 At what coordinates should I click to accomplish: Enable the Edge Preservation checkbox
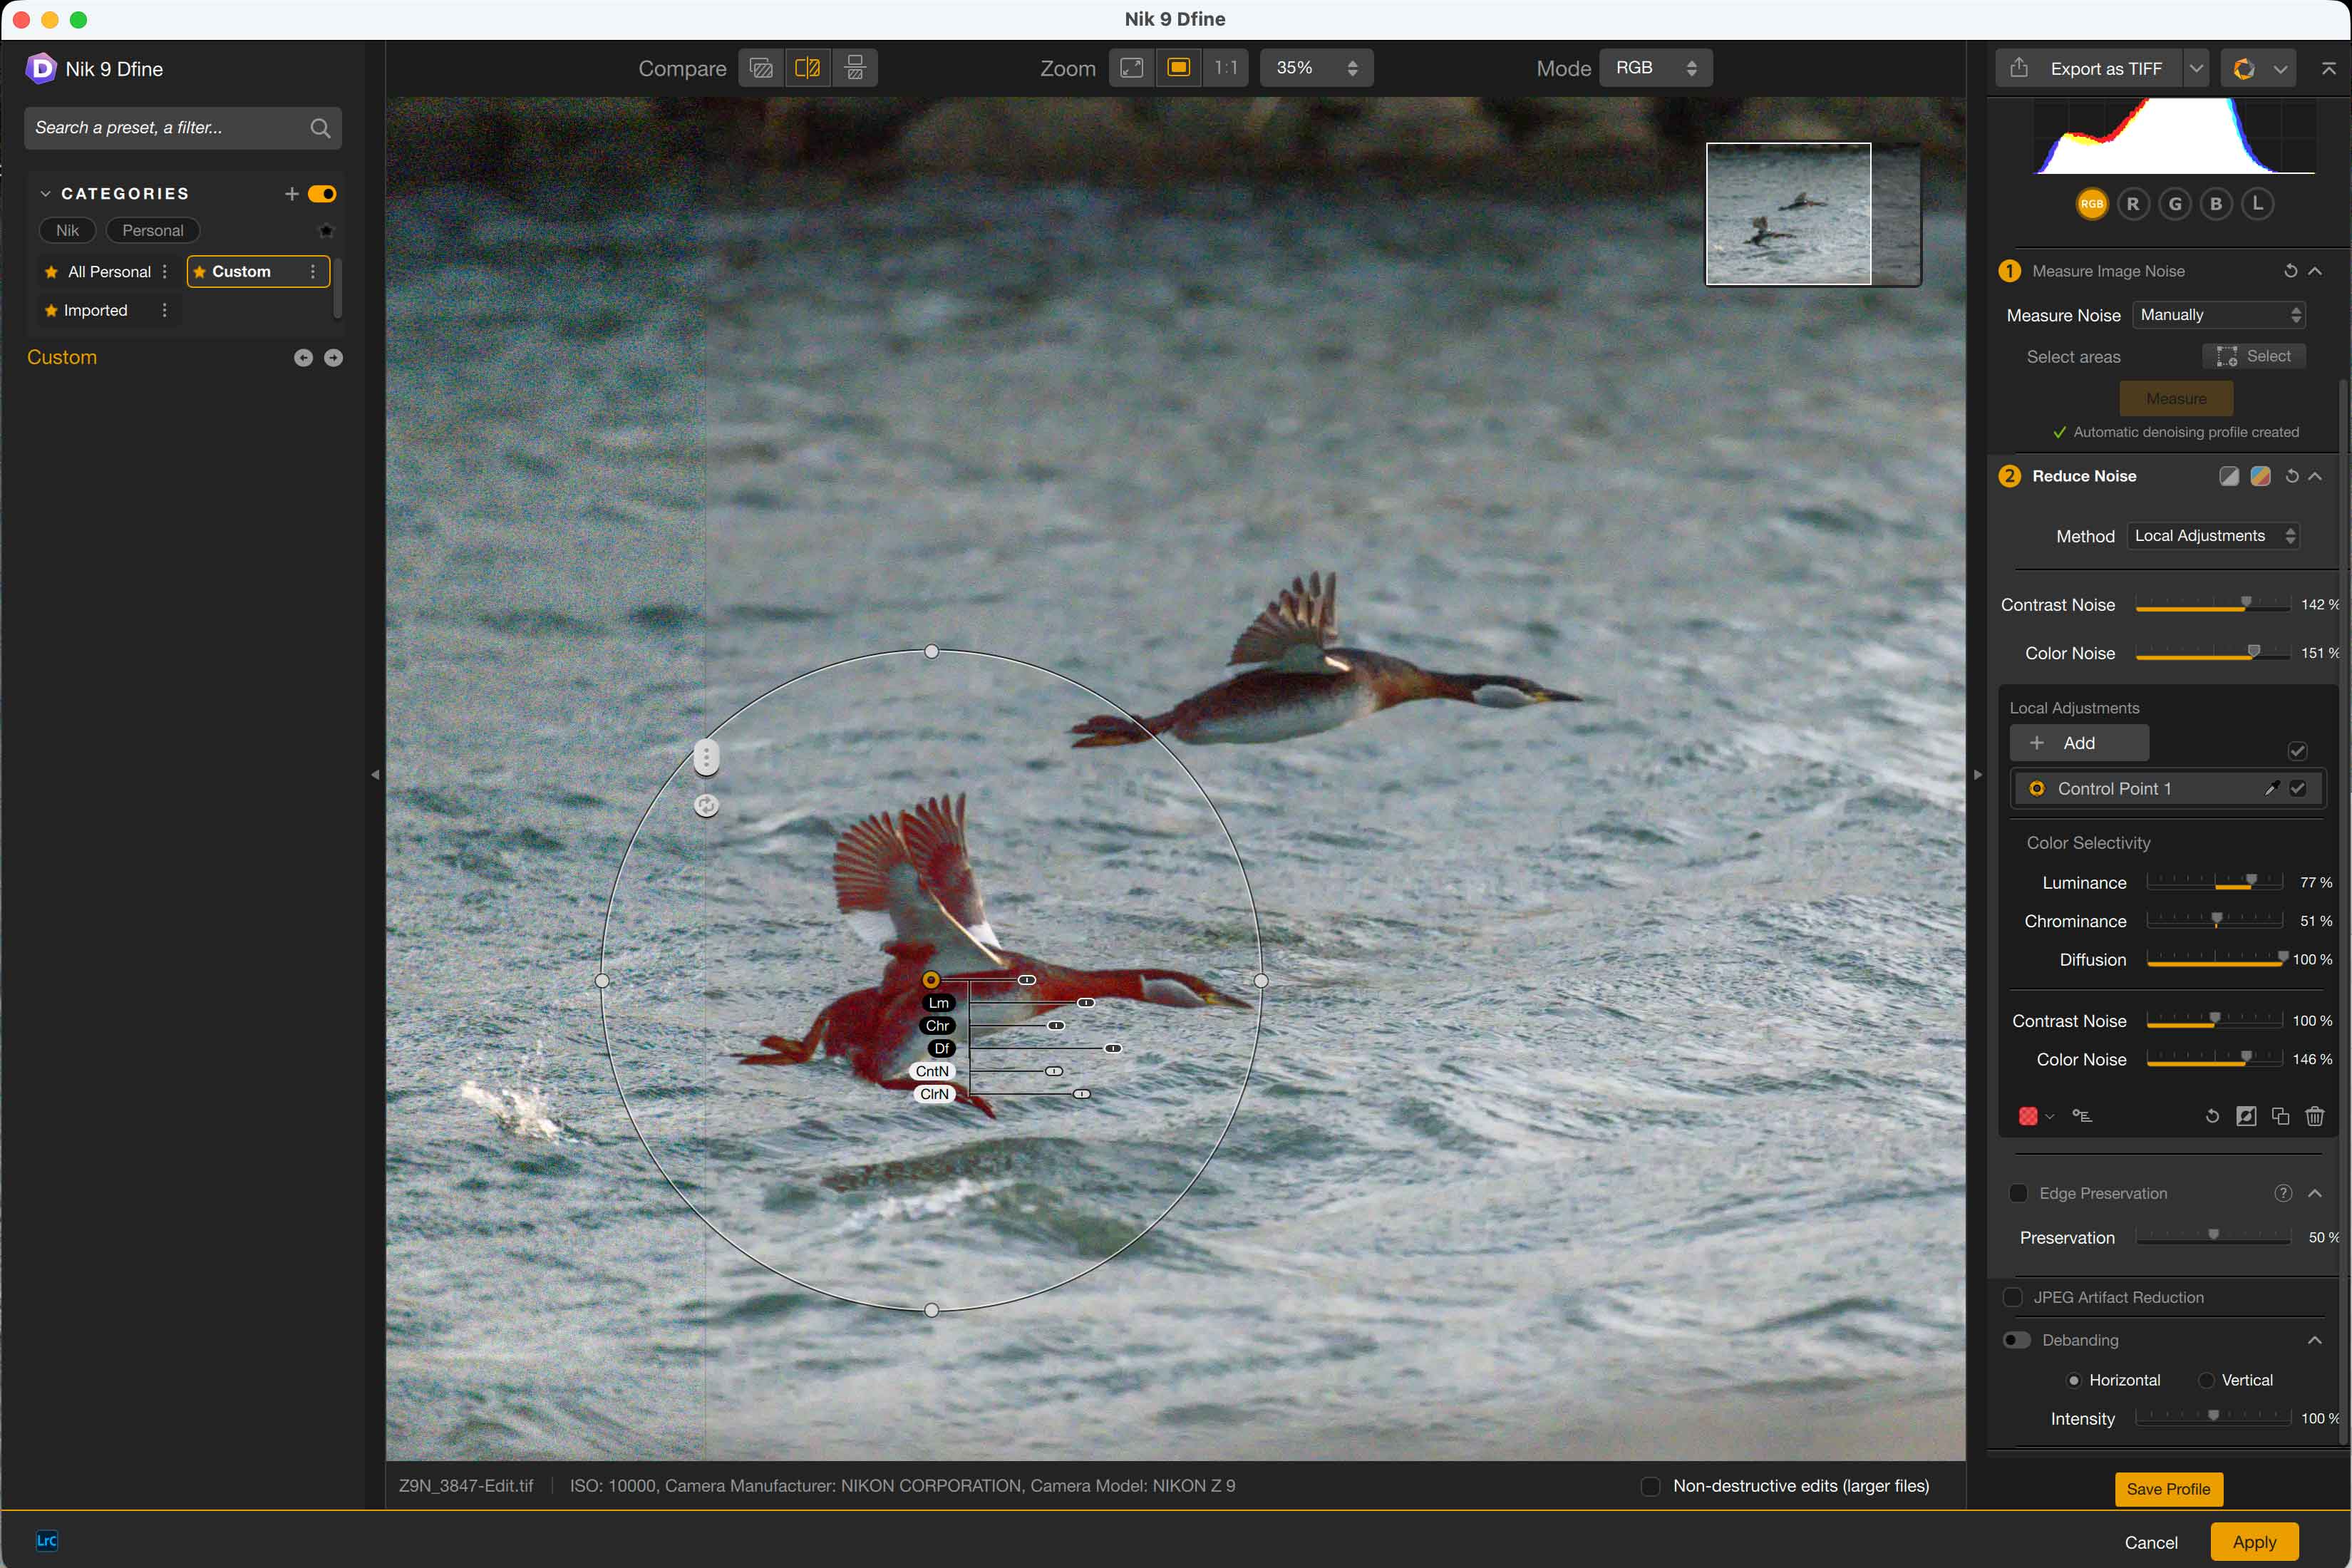pyautogui.click(x=2018, y=1193)
